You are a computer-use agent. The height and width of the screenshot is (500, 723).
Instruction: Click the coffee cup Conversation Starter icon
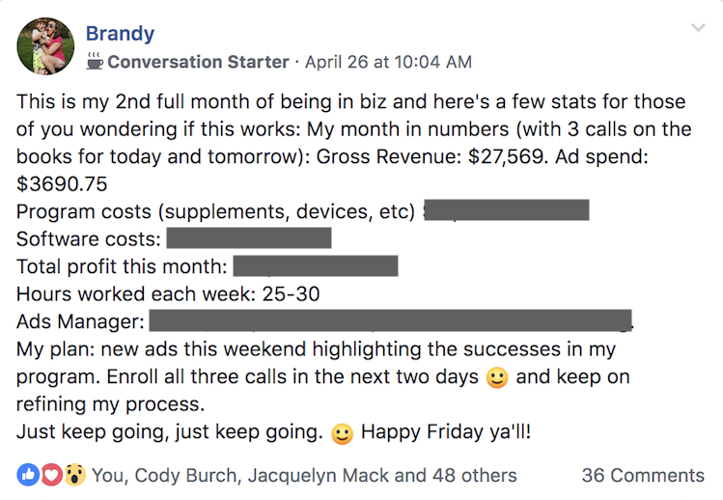tap(95, 62)
